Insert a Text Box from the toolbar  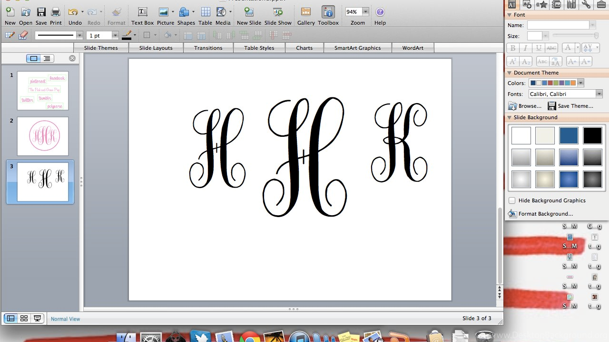point(142,12)
